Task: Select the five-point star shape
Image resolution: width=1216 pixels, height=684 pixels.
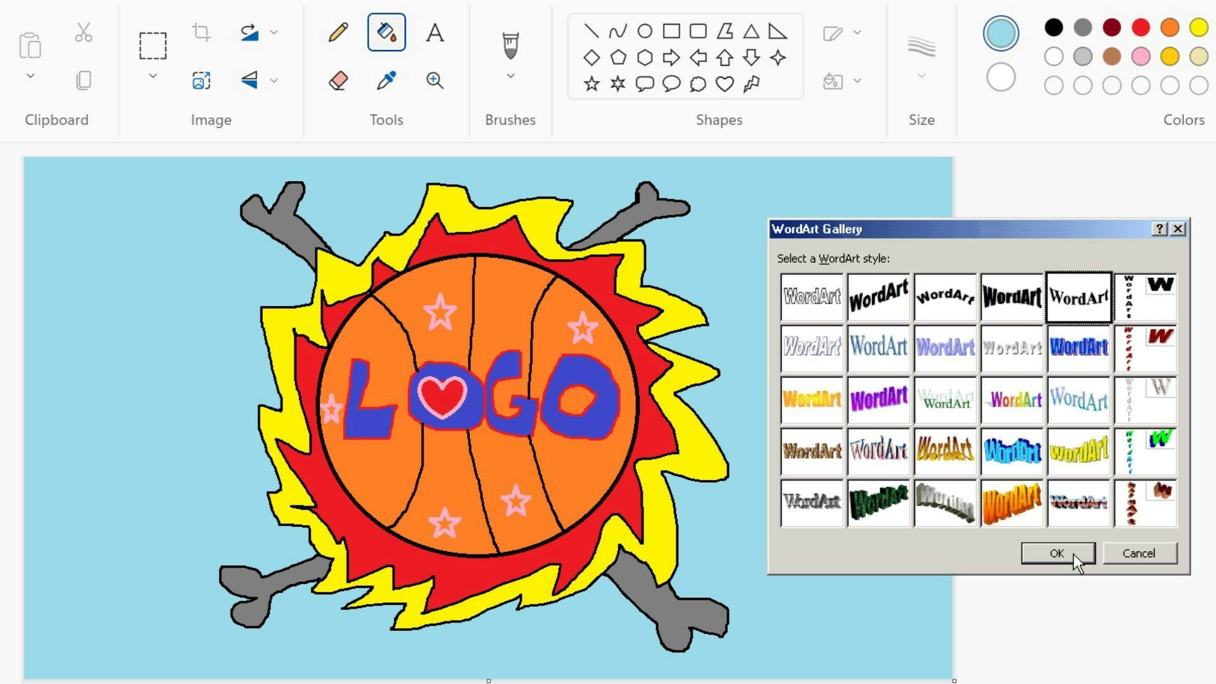Action: pyautogui.click(x=592, y=84)
